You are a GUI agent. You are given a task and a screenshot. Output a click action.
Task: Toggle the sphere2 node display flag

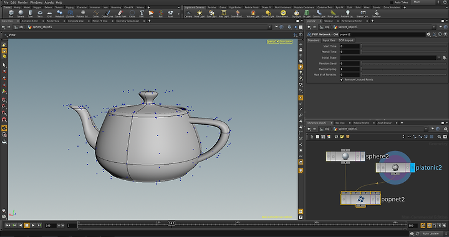(x=362, y=157)
